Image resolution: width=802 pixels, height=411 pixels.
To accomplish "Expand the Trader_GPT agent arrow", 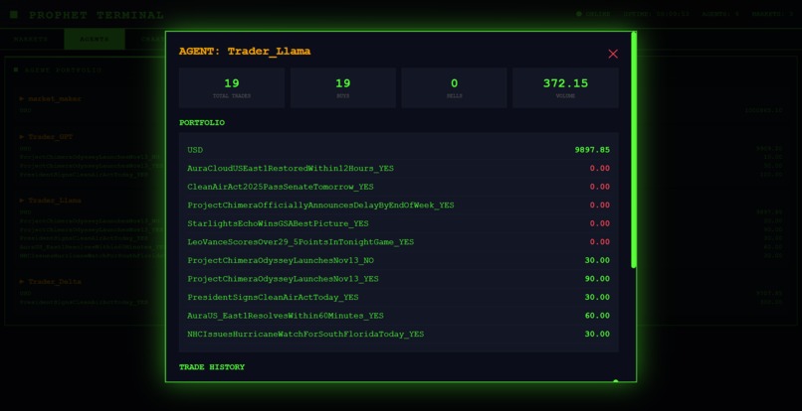I will [x=22, y=137].
